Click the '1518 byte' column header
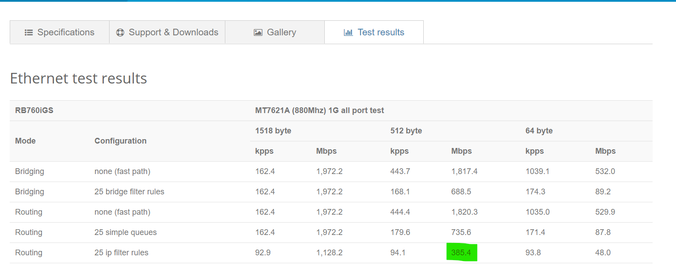This screenshot has height=269, width=676. pos(273,131)
